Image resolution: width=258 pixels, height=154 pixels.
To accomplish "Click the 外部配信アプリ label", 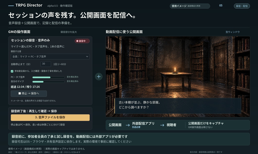I will pyautogui.click(x=143, y=124).
